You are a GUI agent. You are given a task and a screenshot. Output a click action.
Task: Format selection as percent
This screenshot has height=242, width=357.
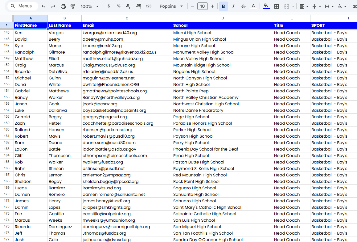pyautogui.click(x=119, y=6)
